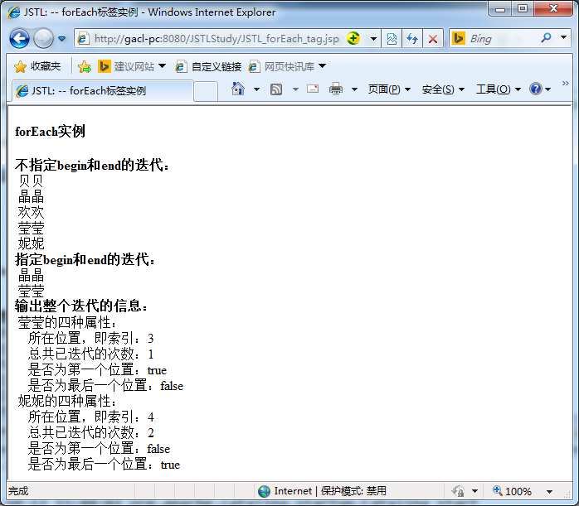Click the Forward navigation arrow button
The width and height of the screenshot is (579, 506).
pyautogui.click(x=43, y=38)
